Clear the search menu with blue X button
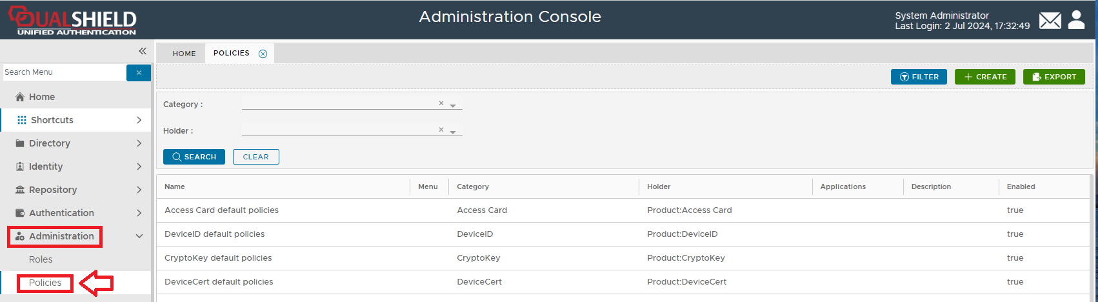This screenshot has width=1098, height=302. (139, 72)
